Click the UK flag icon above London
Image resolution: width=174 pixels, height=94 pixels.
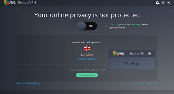pos(87,48)
